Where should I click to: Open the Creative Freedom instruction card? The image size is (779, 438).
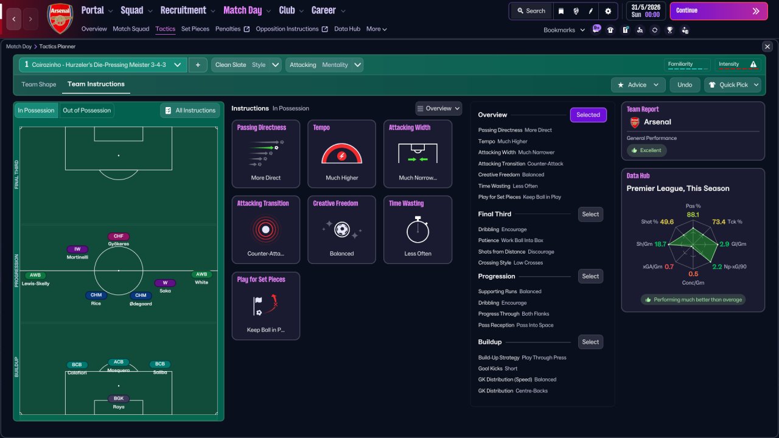[x=342, y=229]
